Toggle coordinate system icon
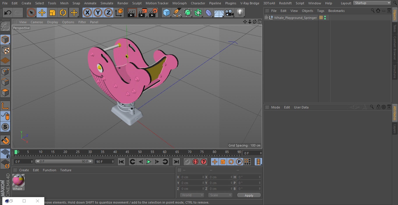Screen dimensions: 398x205 [x=119, y=13]
